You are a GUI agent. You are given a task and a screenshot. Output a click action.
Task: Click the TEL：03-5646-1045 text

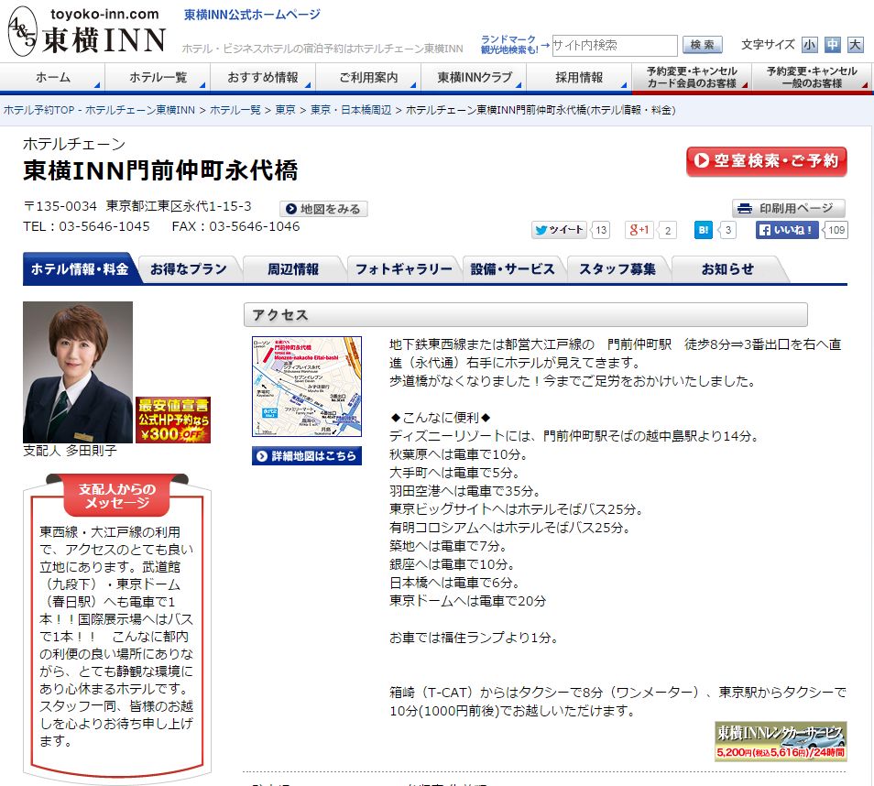point(86,226)
